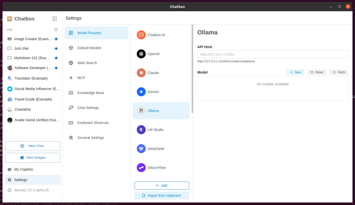The height and width of the screenshot is (205, 355).
Task: Click the Travel Guide avatar icon
Action: (10, 99)
